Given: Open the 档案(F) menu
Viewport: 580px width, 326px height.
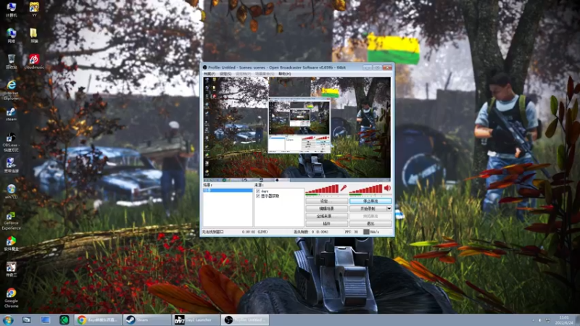Looking at the screenshot, I should pyautogui.click(x=209, y=74).
